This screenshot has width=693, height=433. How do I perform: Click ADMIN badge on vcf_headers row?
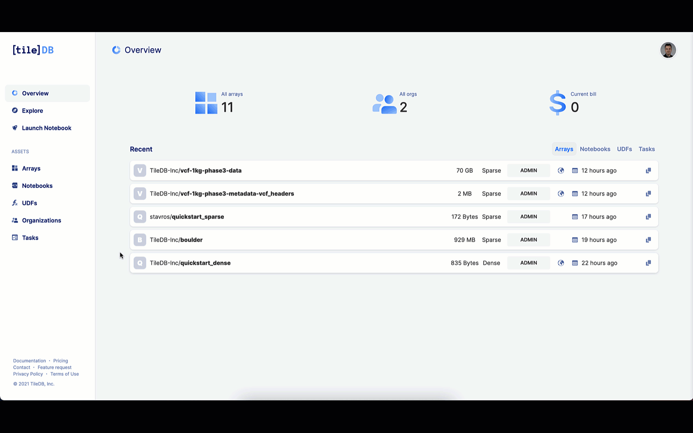coord(529,194)
